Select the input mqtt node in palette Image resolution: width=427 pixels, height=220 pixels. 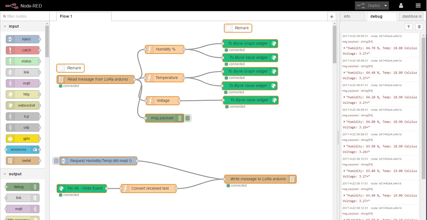tap(23, 83)
